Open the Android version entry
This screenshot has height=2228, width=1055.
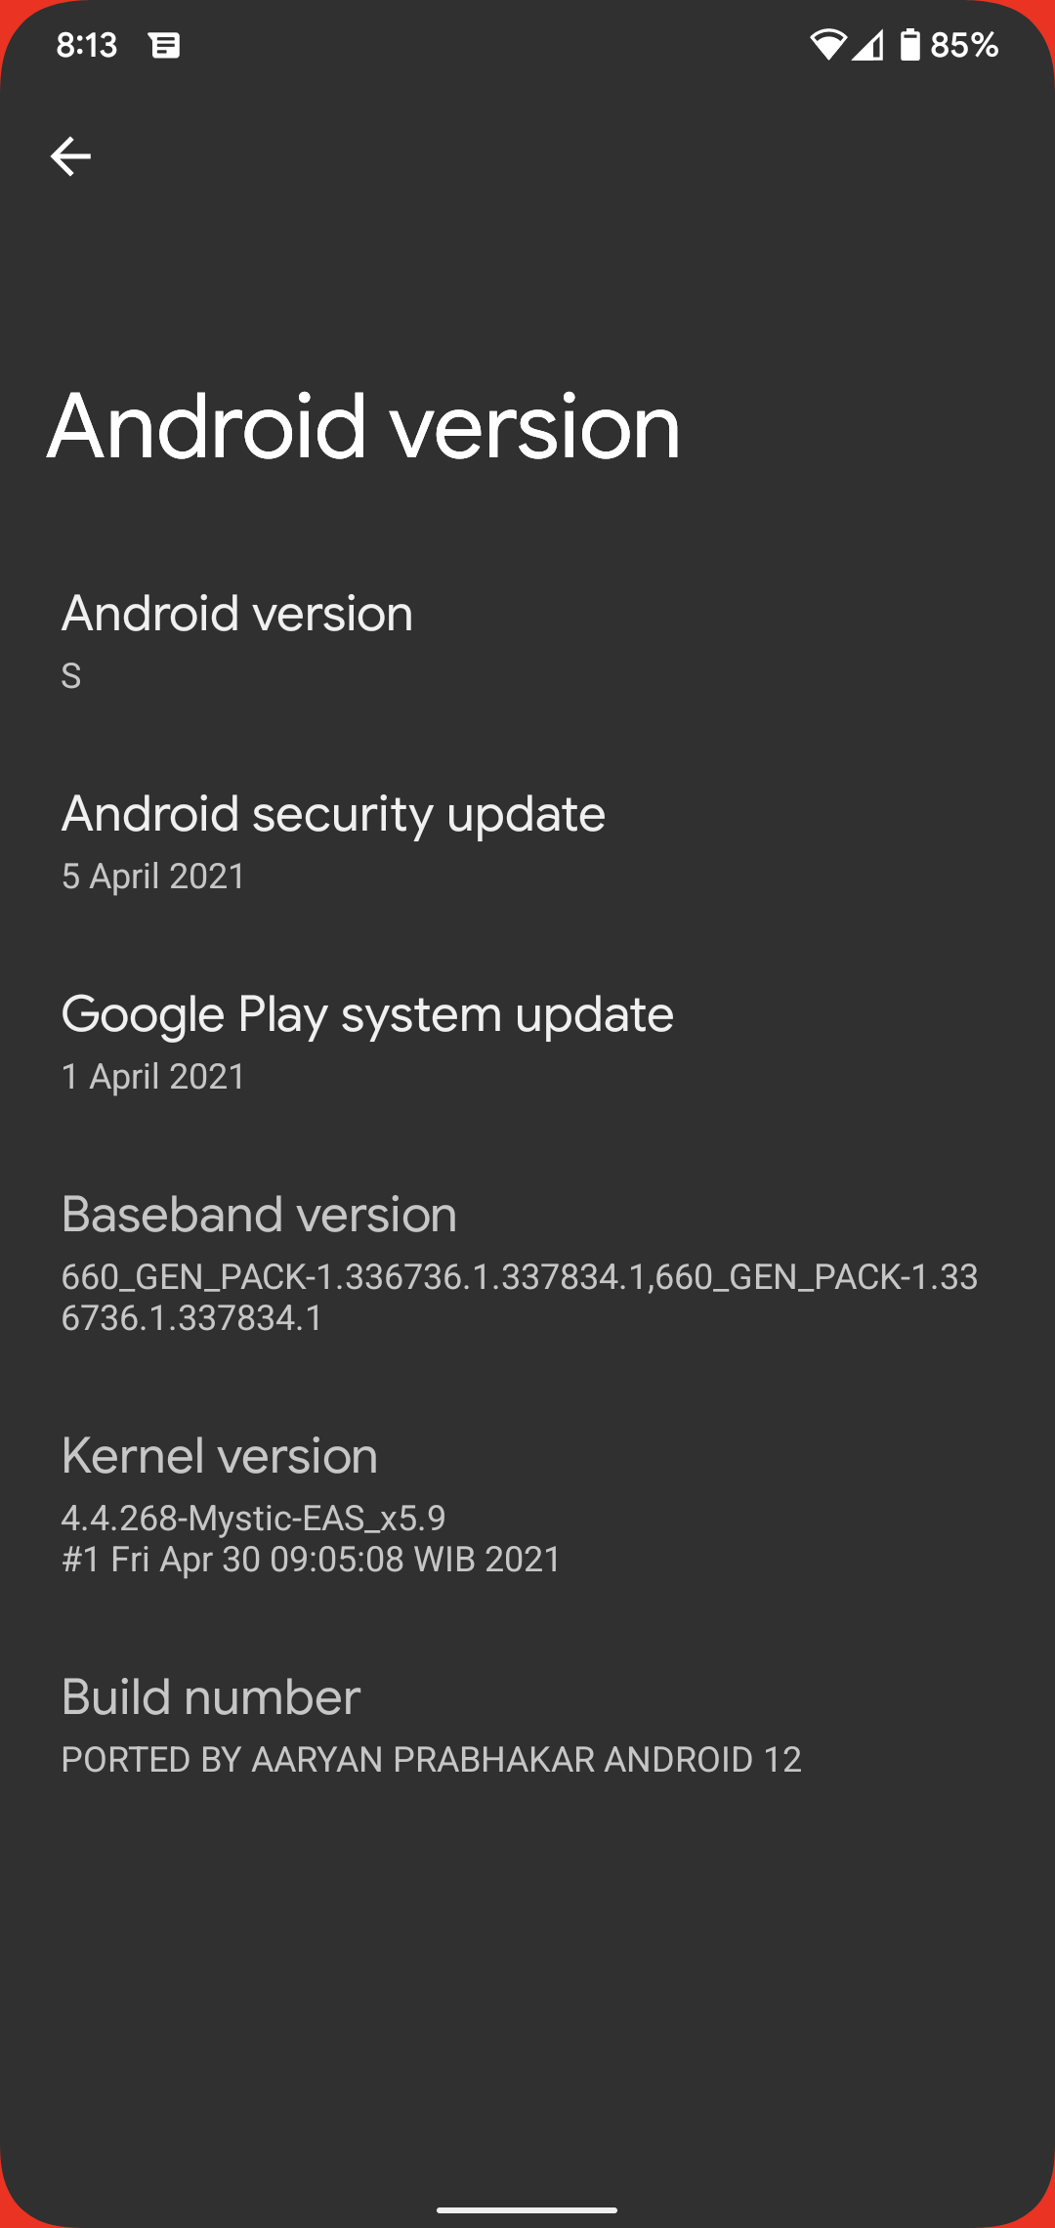coord(527,641)
